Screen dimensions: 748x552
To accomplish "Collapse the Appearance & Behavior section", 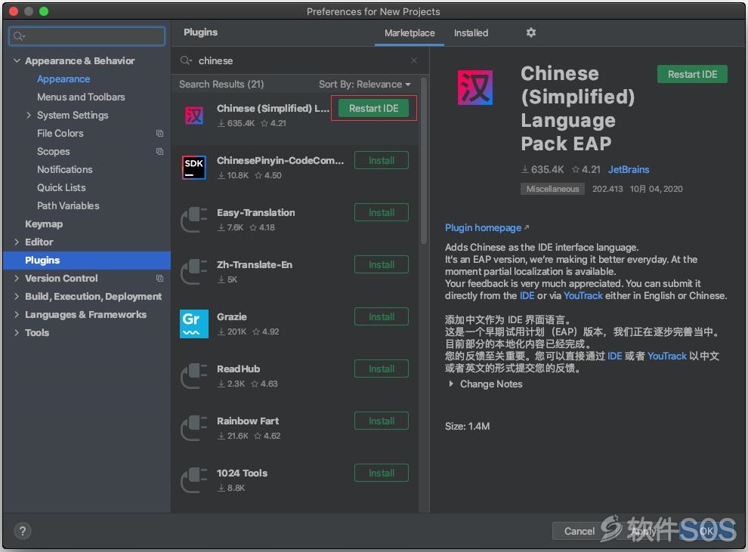I will point(17,60).
